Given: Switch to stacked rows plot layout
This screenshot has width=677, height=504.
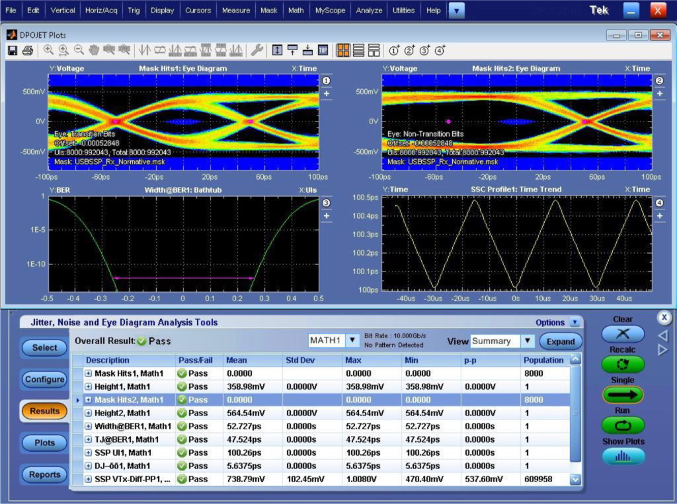Looking at the screenshot, I should click(358, 50).
